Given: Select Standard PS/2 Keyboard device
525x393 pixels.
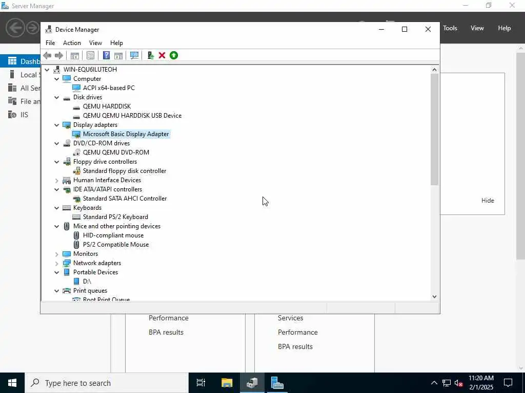Looking at the screenshot, I should [115, 217].
